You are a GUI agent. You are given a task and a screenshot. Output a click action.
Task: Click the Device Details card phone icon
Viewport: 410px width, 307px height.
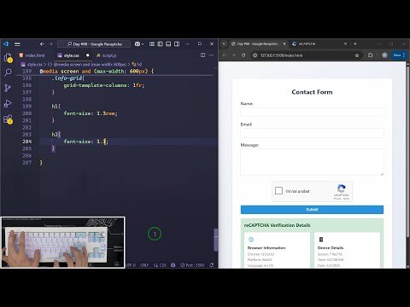(x=321, y=240)
